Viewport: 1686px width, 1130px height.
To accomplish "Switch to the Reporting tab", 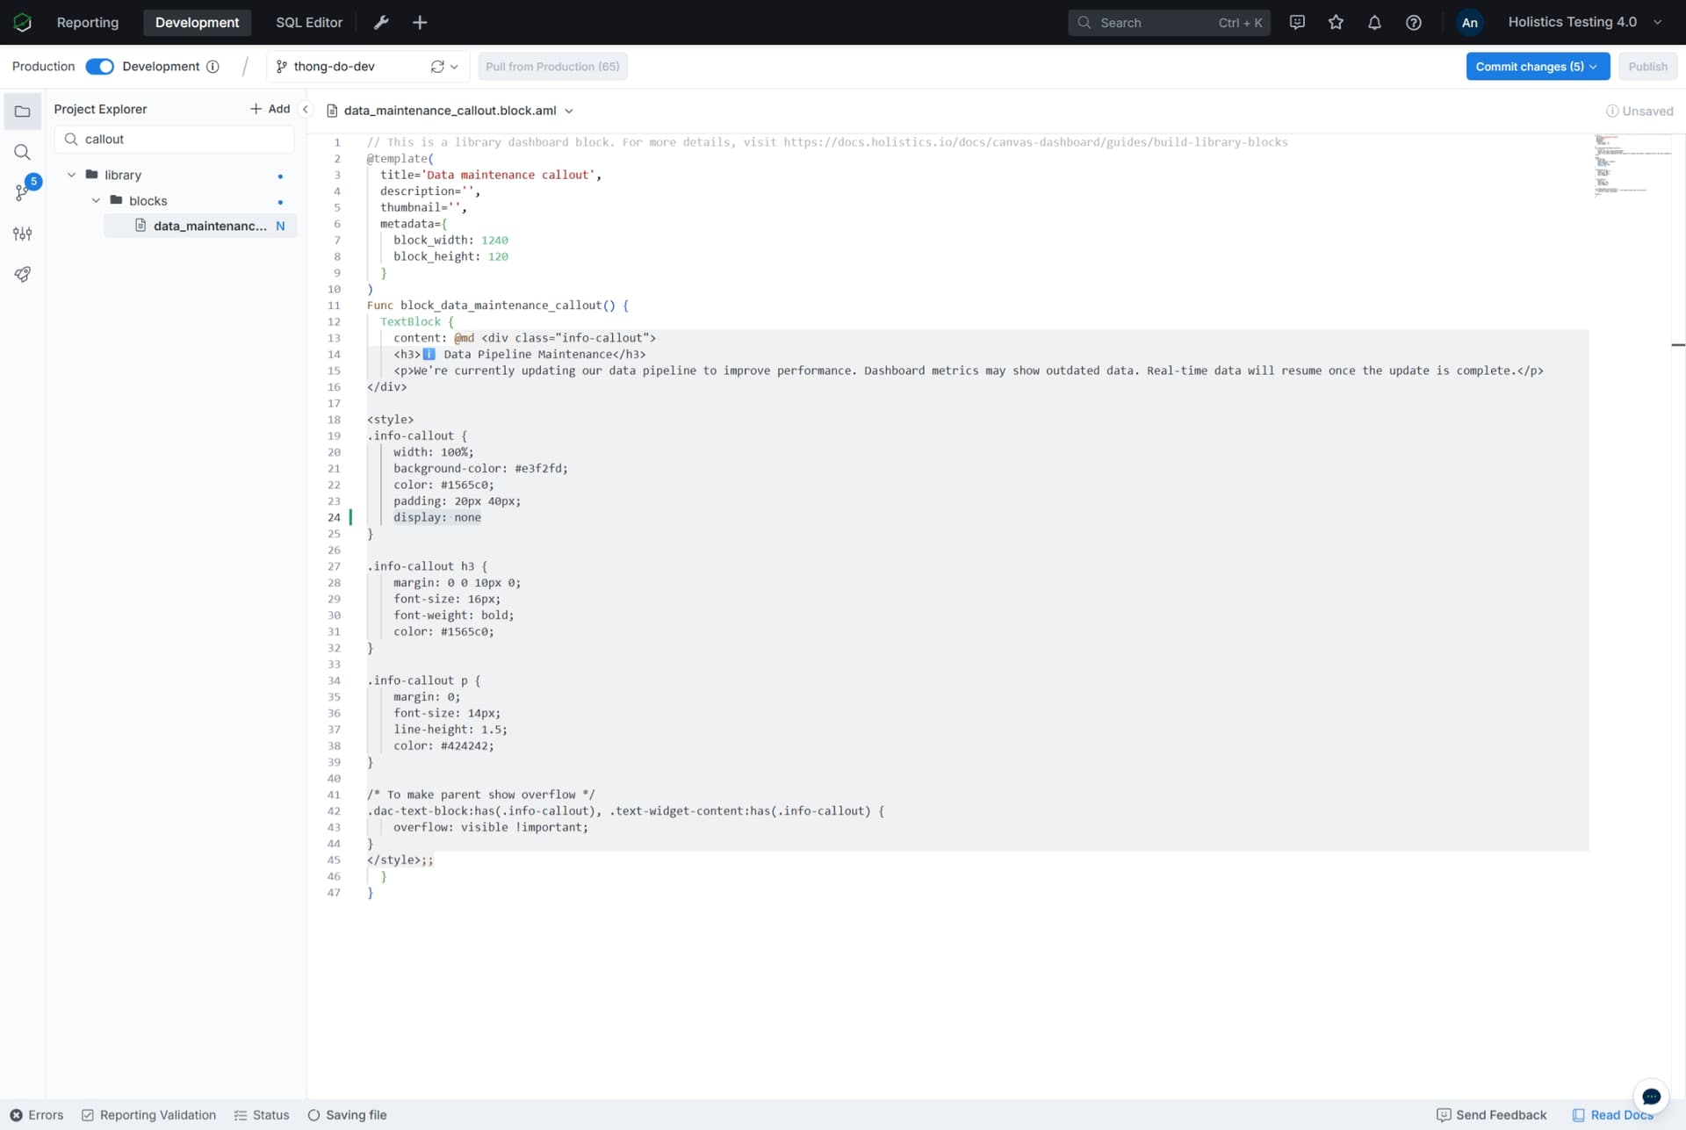I will coord(88,22).
